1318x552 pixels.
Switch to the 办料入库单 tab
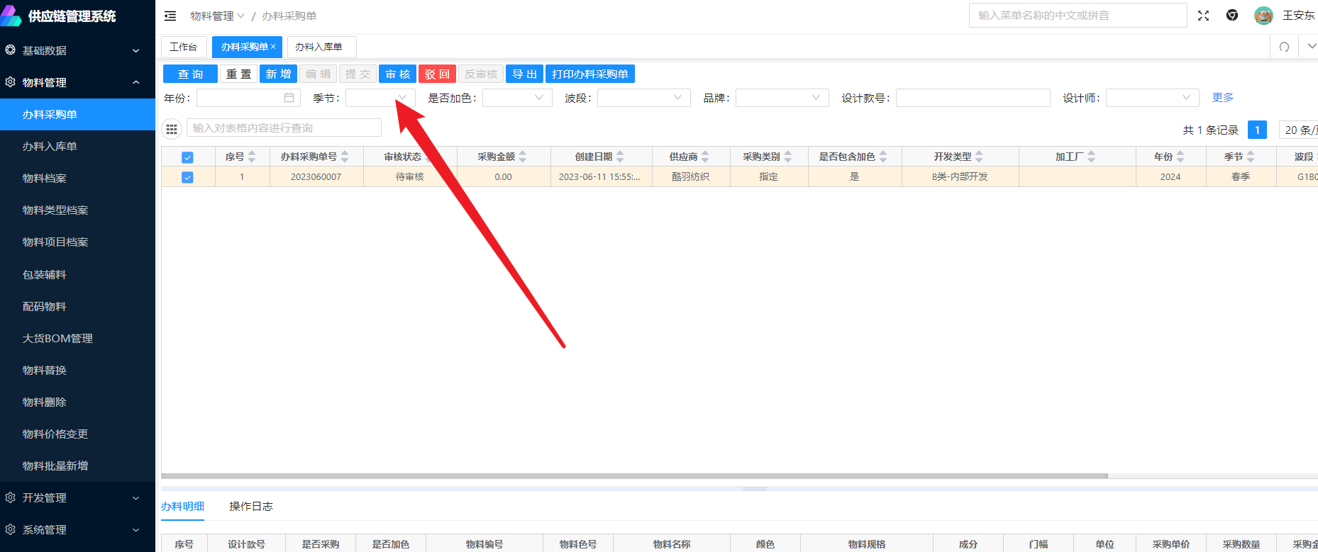point(319,47)
